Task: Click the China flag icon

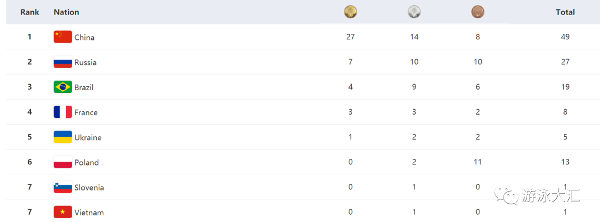Action: (63, 37)
